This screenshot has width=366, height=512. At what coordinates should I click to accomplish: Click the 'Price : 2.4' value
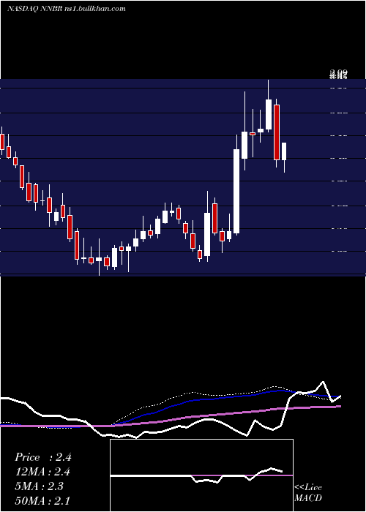43,457
